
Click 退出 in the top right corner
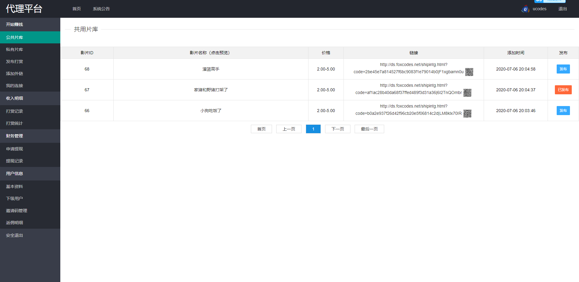(x=562, y=9)
